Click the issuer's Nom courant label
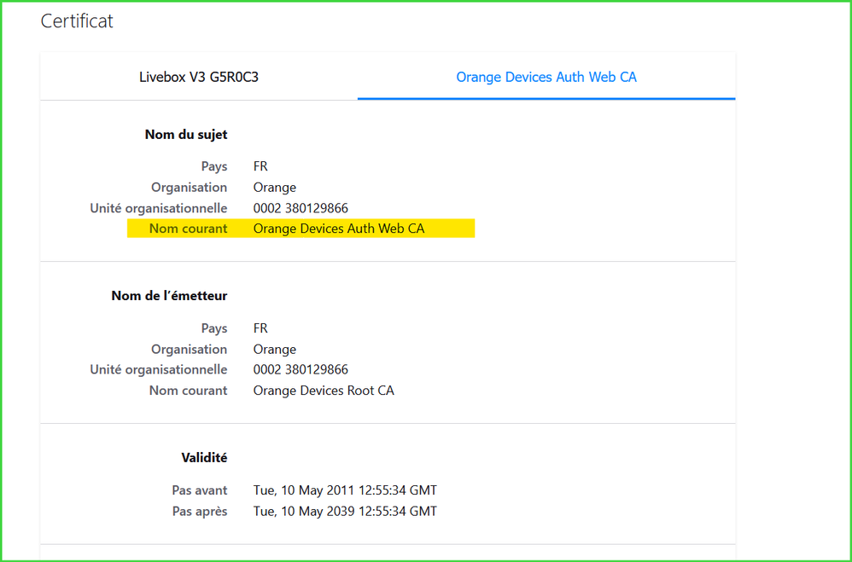 [188, 391]
